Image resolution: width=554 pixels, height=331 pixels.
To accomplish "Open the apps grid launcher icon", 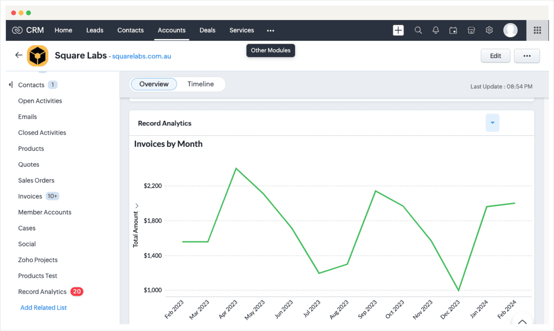I will [537, 30].
